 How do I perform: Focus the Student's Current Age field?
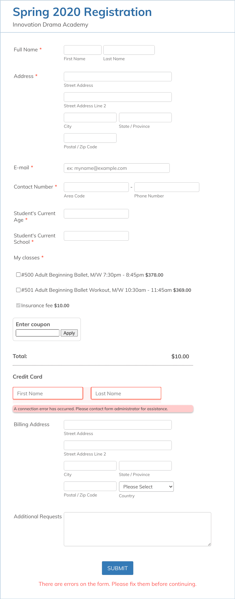(96, 214)
